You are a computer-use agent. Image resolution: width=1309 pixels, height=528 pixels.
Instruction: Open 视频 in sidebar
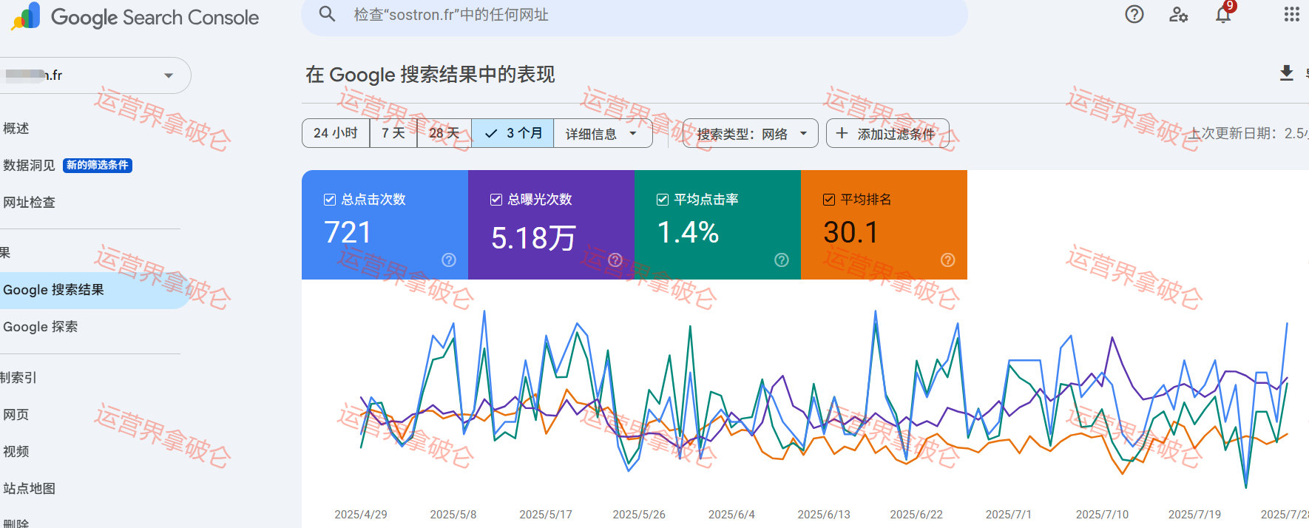pyautogui.click(x=16, y=452)
